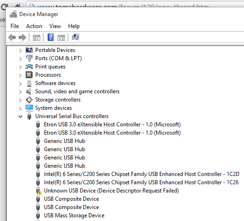Select Print queues category
The height and width of the screenshot is (221, 244).
50,67
